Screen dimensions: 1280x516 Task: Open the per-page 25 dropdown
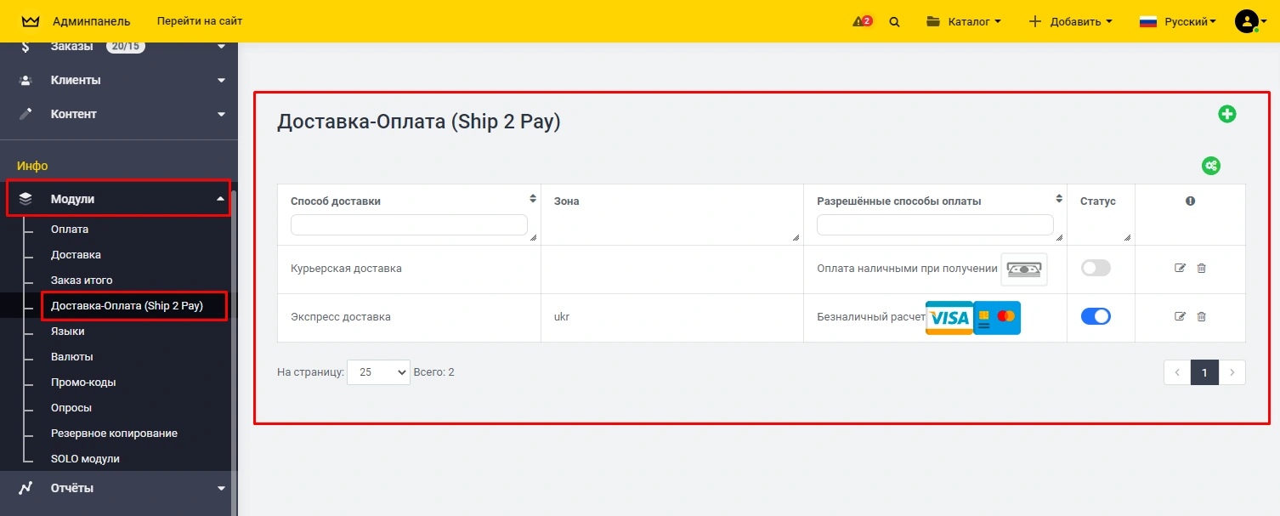378,372
